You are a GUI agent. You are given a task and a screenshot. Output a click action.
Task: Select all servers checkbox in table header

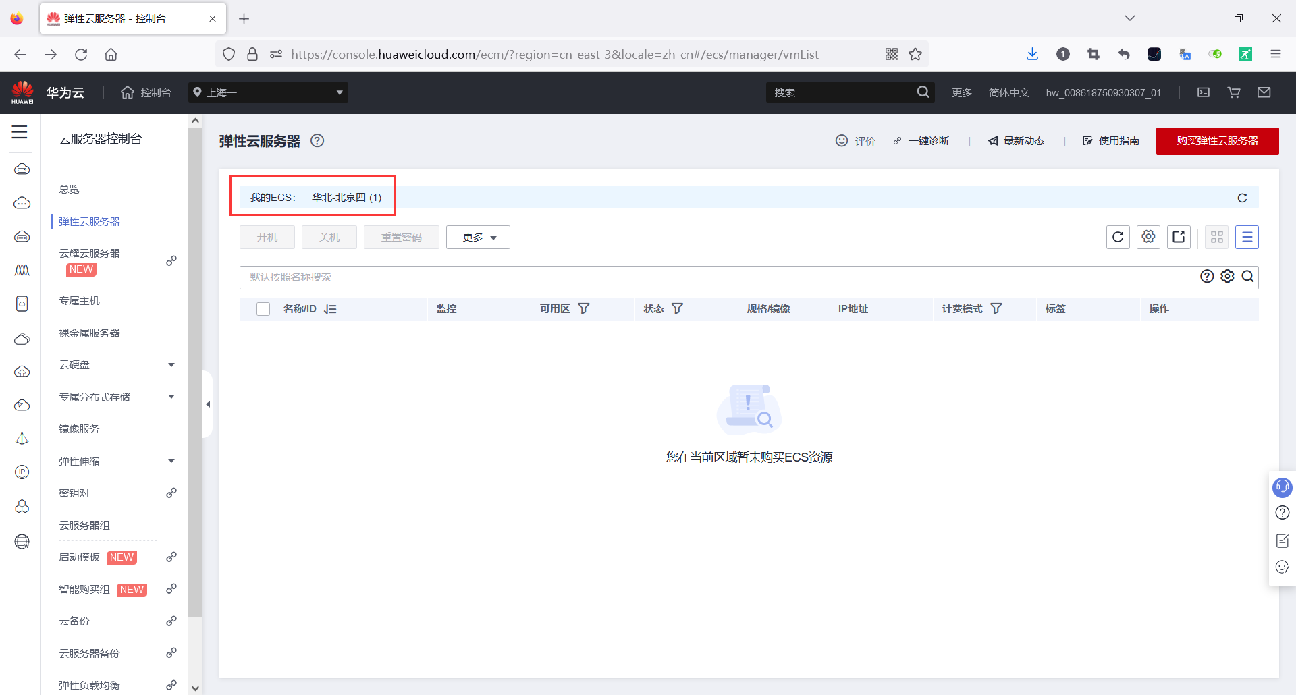tap(263, 309)
